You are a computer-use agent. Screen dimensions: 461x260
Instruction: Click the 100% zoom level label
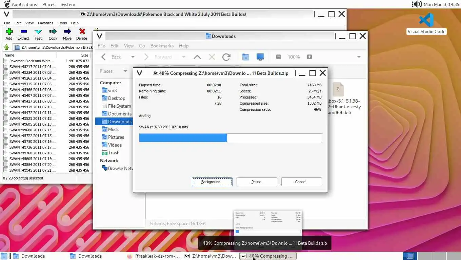click(294, 57)
